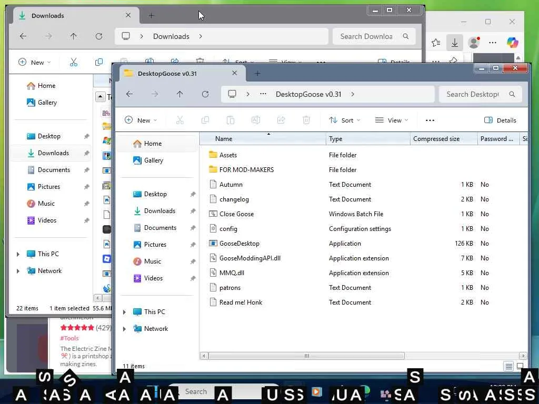Image resolution: width=539 pixels, height=404 pixels.
Task: Click the horizontal scrollbar in DesktopGoose window
Action: [306, 356]
